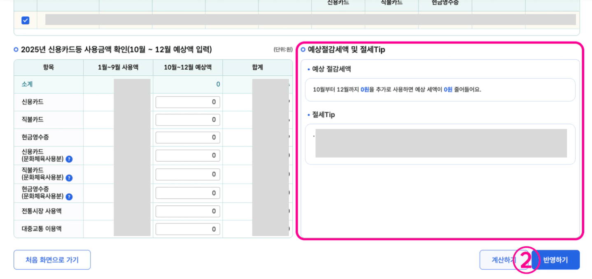Click the 신용카드 10월~12월 예상액 input
Viewport: 592px width, 279px height.
coord(187,102)
